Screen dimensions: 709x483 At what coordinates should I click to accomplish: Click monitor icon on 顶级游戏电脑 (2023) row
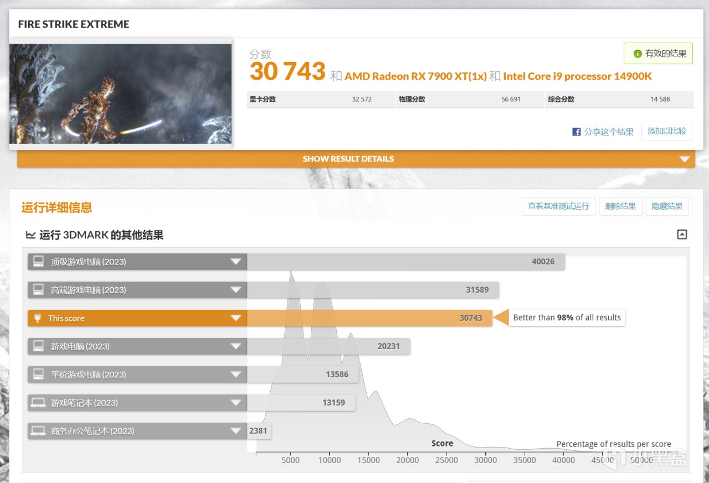coord(38,261)
